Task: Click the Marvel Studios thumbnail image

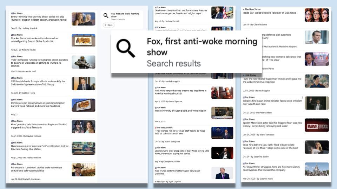Action: point(317,125)
